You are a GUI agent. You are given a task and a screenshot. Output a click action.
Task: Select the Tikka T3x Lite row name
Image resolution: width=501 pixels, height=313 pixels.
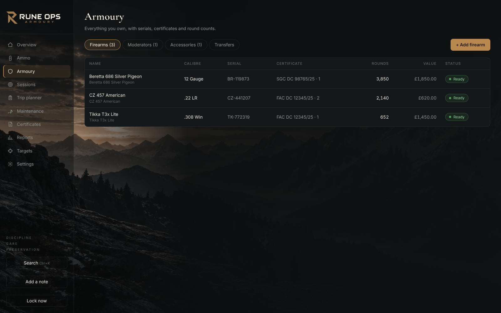(x=104, y=114)
